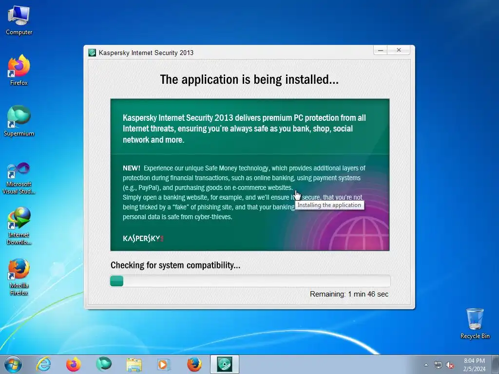Click the "Checking for system compatibility..." status

pyautogui.click(x=175, y=265)
